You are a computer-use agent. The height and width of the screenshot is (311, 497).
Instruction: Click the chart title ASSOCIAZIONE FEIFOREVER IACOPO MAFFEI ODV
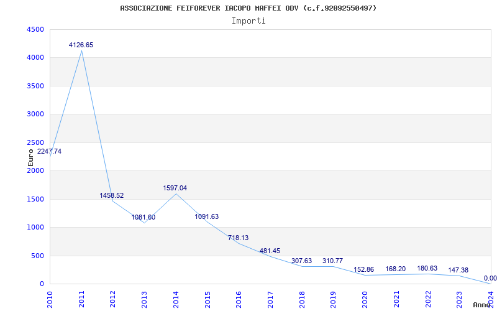[248, 8]
